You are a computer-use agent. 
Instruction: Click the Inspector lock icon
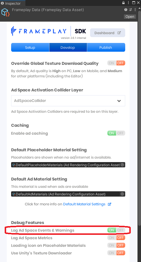coord(123,3)
